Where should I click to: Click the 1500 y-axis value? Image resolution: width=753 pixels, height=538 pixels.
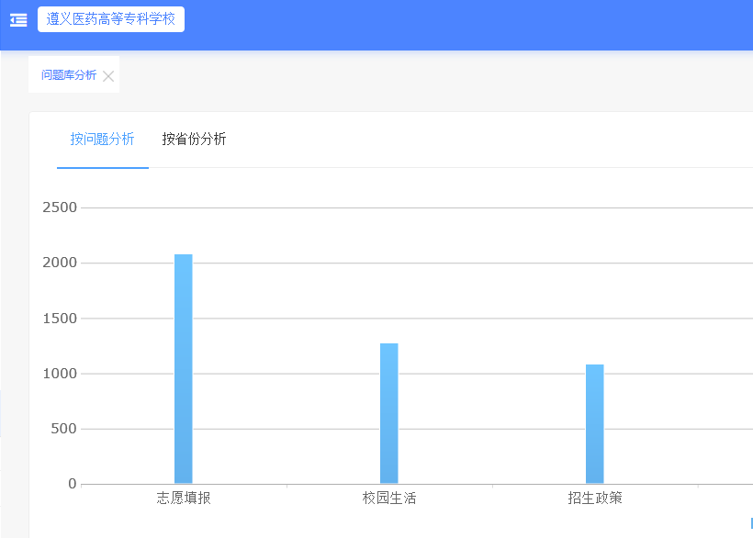click(x=60, y=319)
